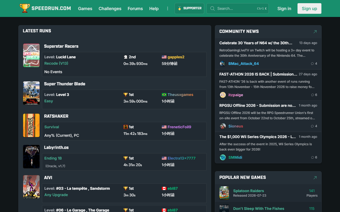Click RATSHAKER 1st place badge icon
Image resolution: width=340 pixels, height=212 pixels.
point(126,127)
